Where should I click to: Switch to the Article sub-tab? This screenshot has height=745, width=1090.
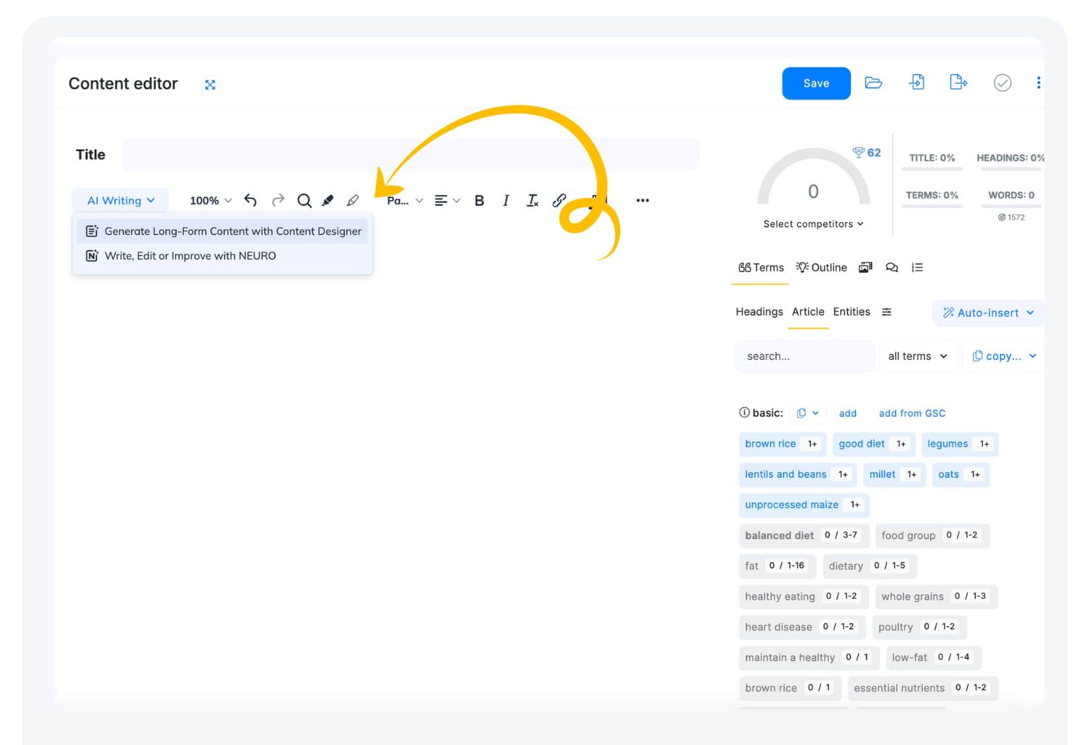[x=808, y=312]
